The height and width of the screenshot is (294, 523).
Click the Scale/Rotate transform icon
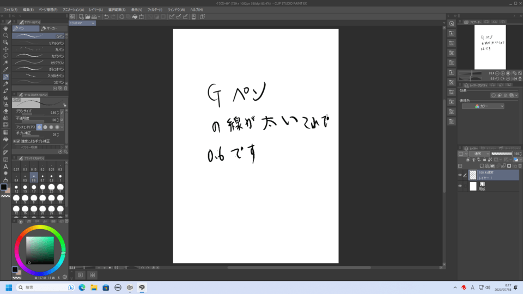(142, 16)
